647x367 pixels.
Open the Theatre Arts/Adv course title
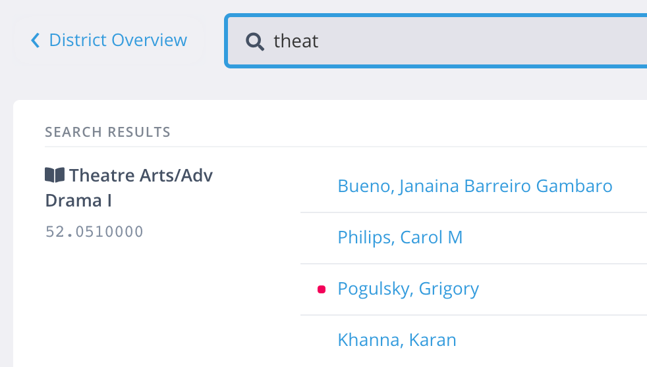click(x=140, y=176)
